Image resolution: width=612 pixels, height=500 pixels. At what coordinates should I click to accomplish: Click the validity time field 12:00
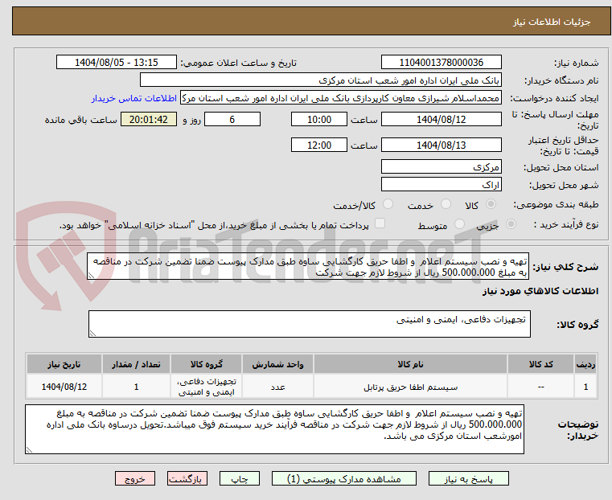[x=319, y=145]
